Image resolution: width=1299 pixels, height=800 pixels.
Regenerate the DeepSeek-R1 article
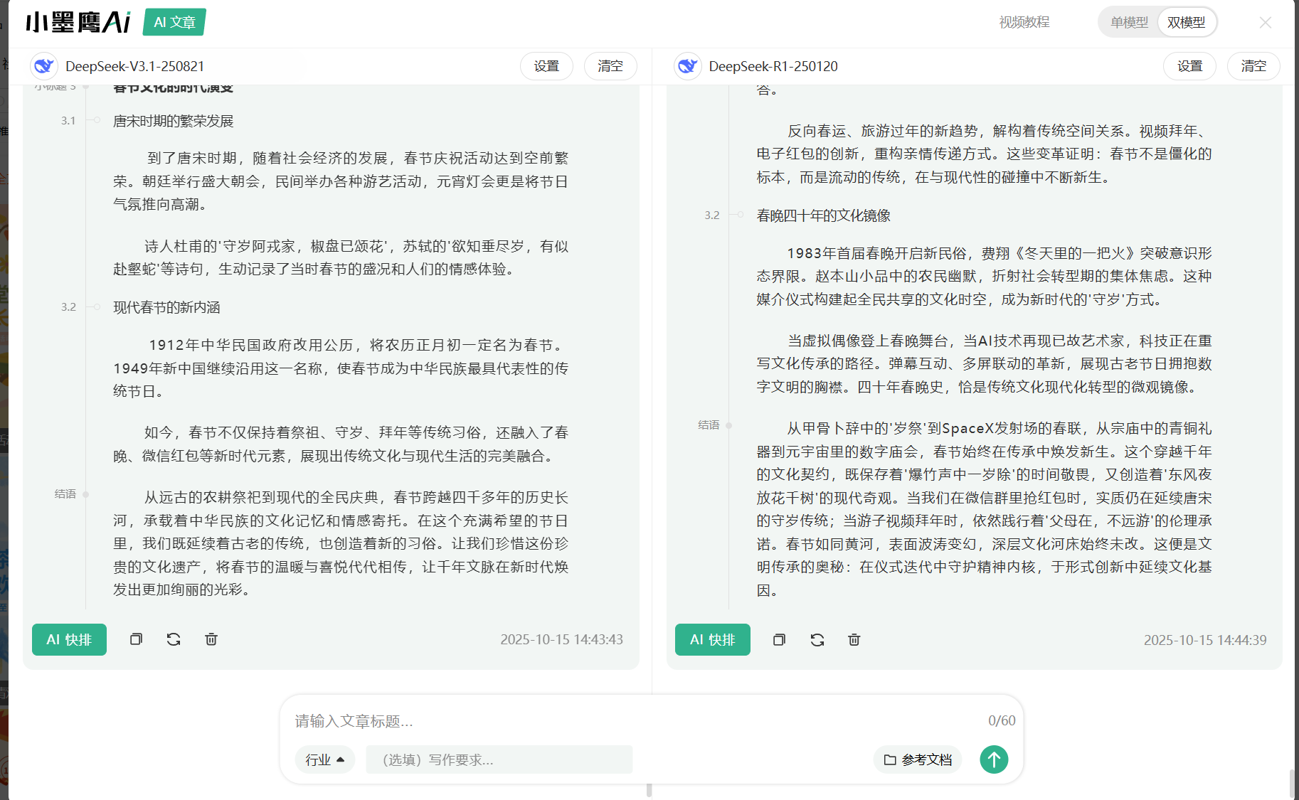click(817, 640)
